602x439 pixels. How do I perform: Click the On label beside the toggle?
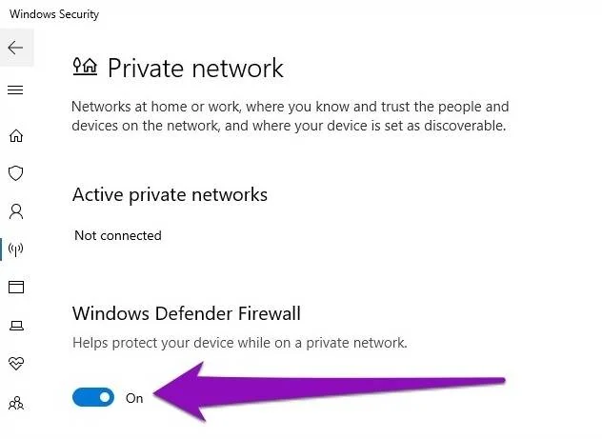coord(134,398)
